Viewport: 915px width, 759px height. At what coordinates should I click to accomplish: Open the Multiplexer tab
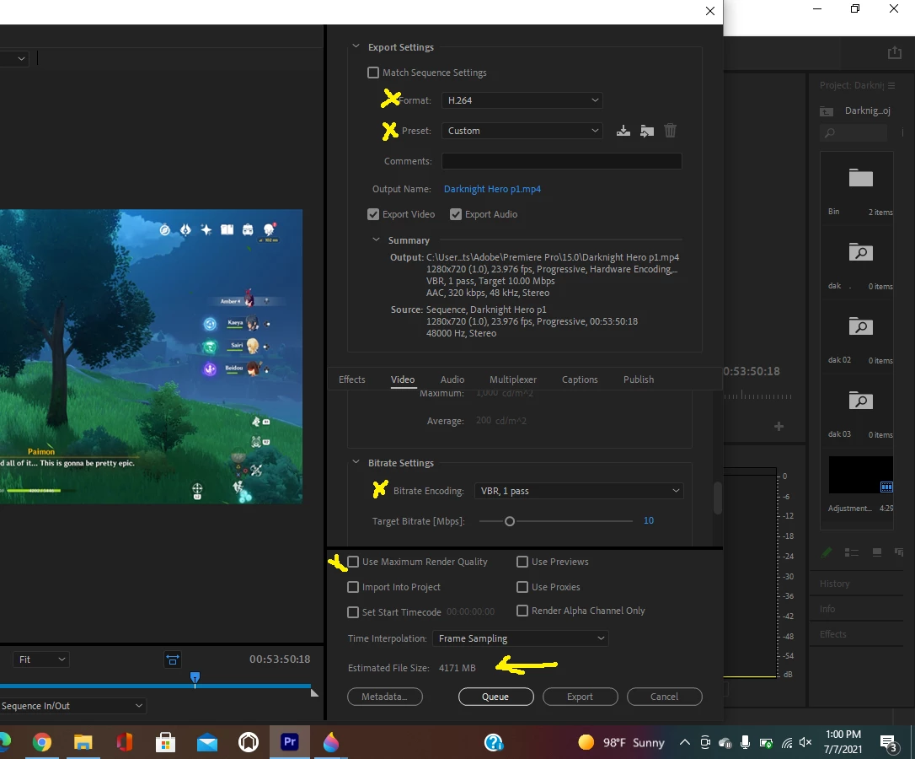click(x=513, y=379)
